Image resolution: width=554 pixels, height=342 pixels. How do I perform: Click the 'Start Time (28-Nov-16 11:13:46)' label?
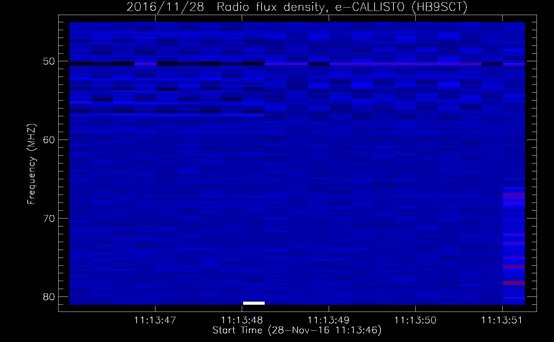tap(297, 330)
